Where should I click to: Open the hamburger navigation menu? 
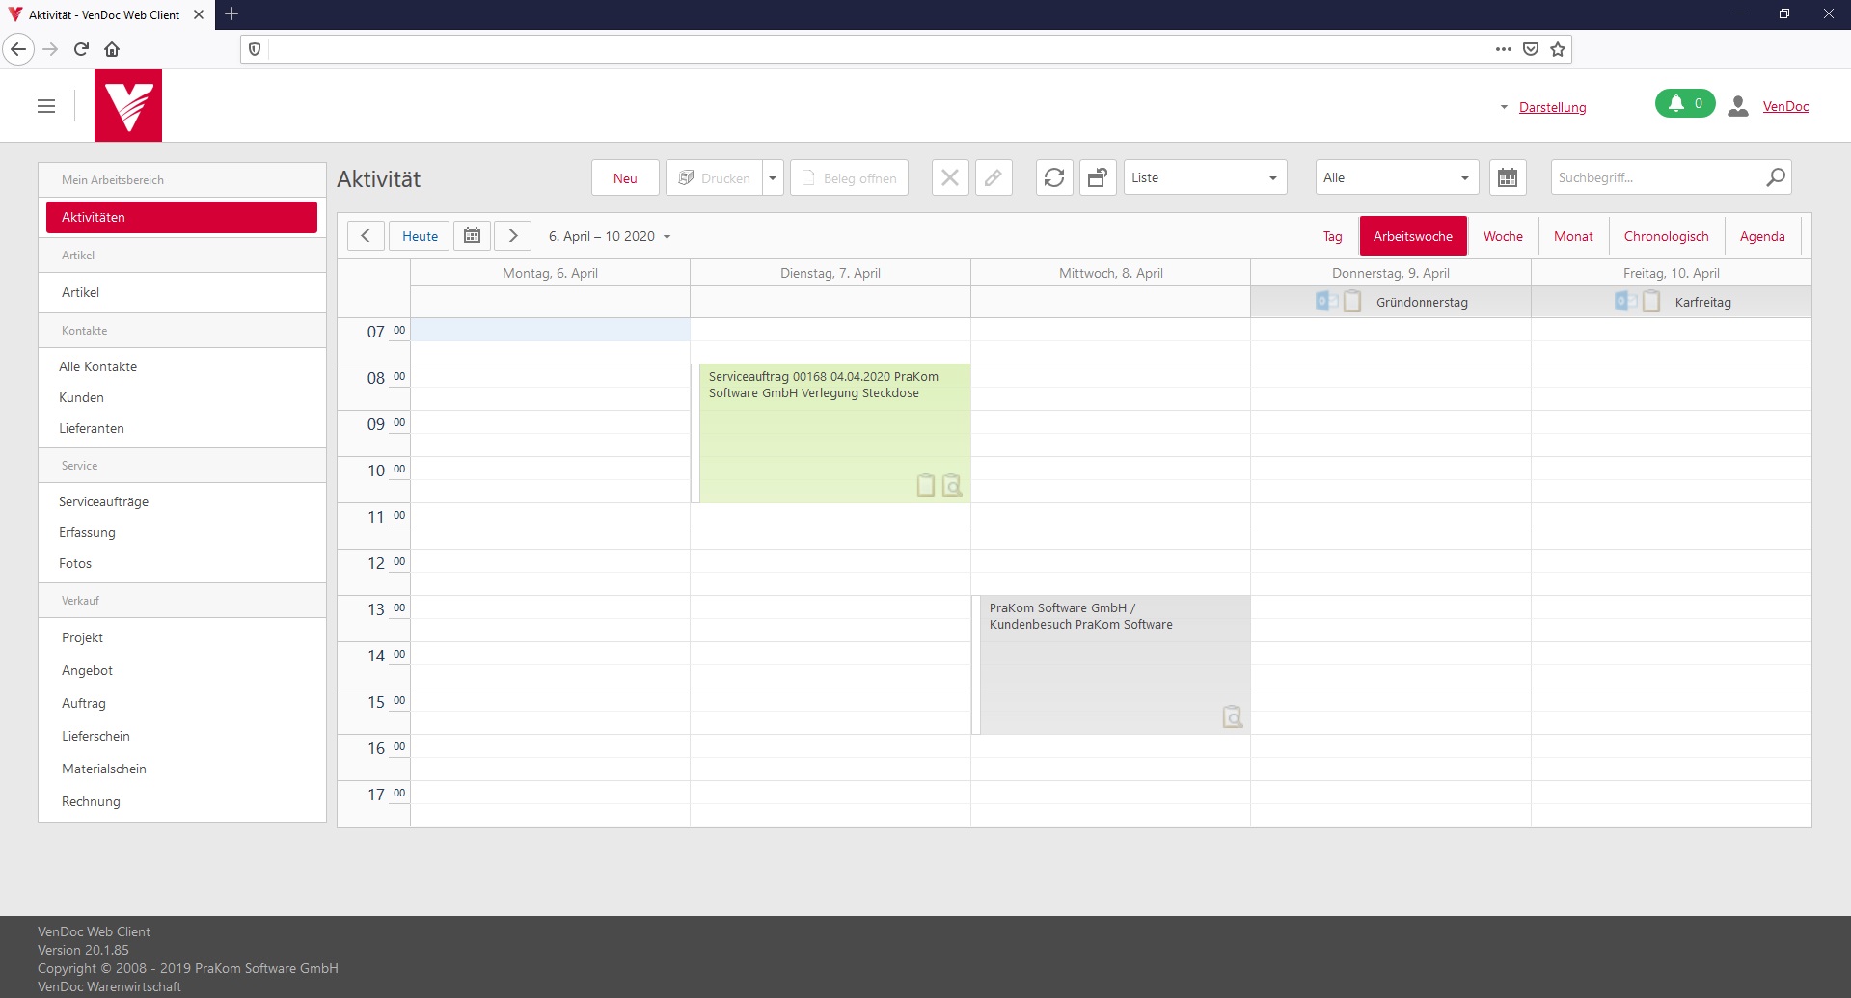pos(46,106)
